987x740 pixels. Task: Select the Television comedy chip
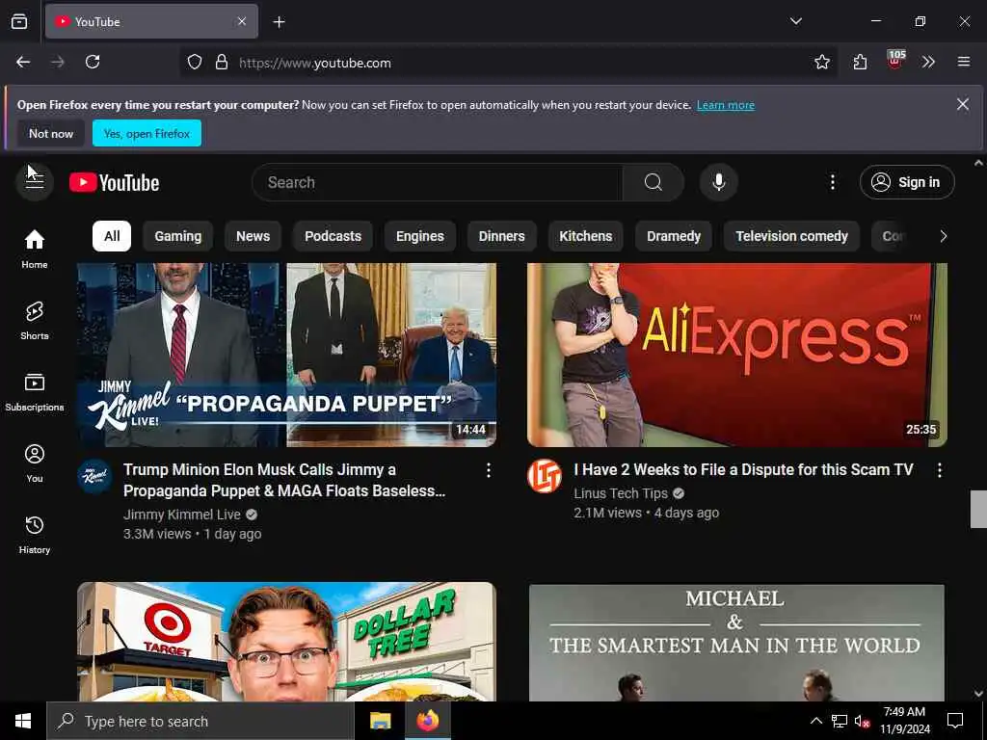coord(792,236)
